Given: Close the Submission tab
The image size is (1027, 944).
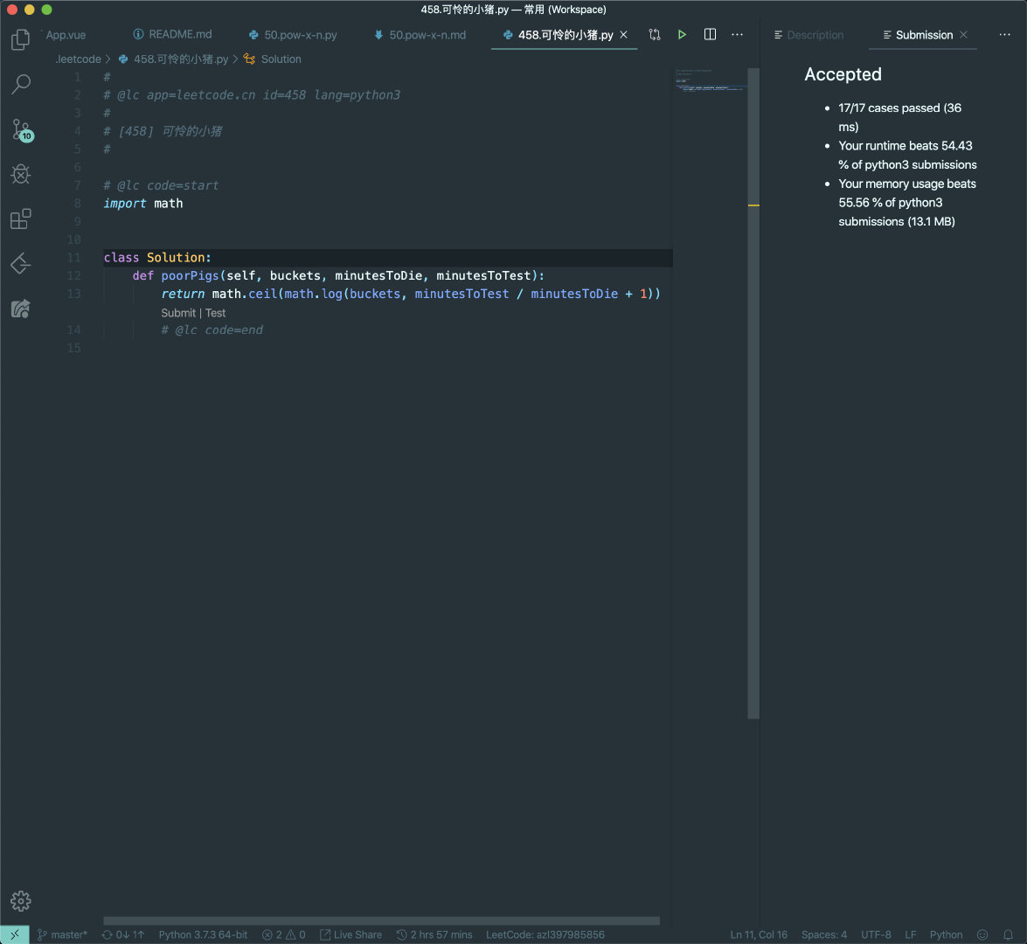Looking at the screenshot, I should (963, 35).
